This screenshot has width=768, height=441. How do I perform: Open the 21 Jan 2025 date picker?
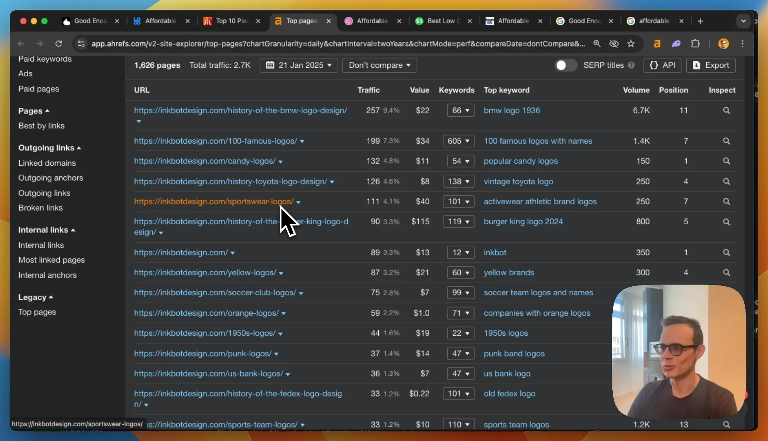(x=299, y=65)
